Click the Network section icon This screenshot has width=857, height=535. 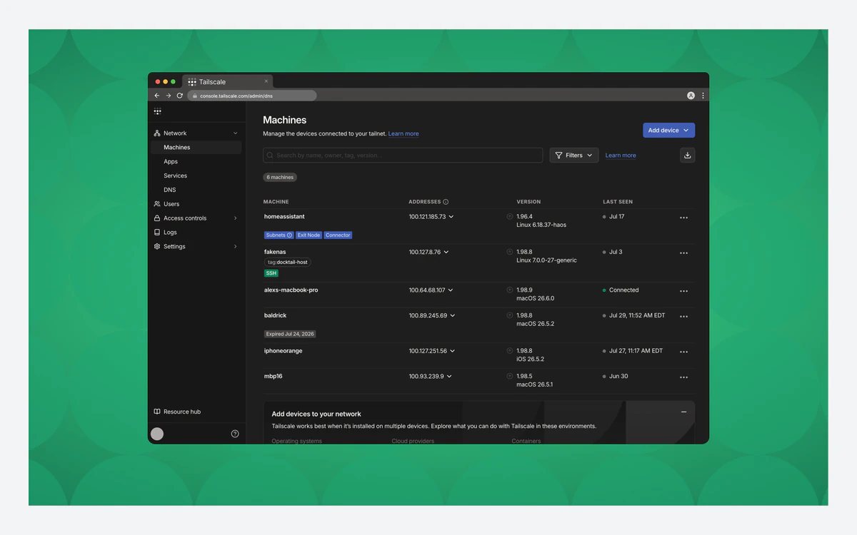[157, 133]
